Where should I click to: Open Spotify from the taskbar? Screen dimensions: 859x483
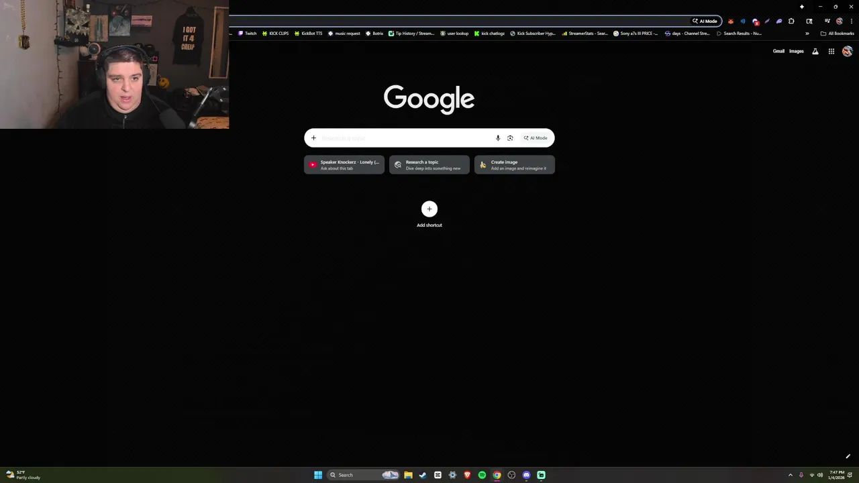click(482, 475)
